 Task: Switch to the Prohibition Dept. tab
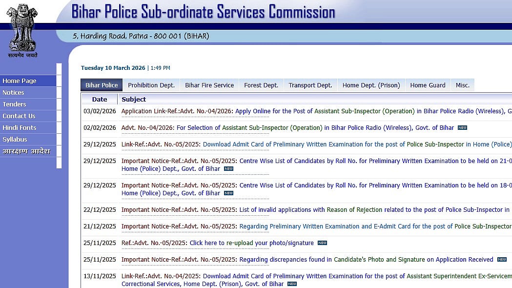coord(151,85)
